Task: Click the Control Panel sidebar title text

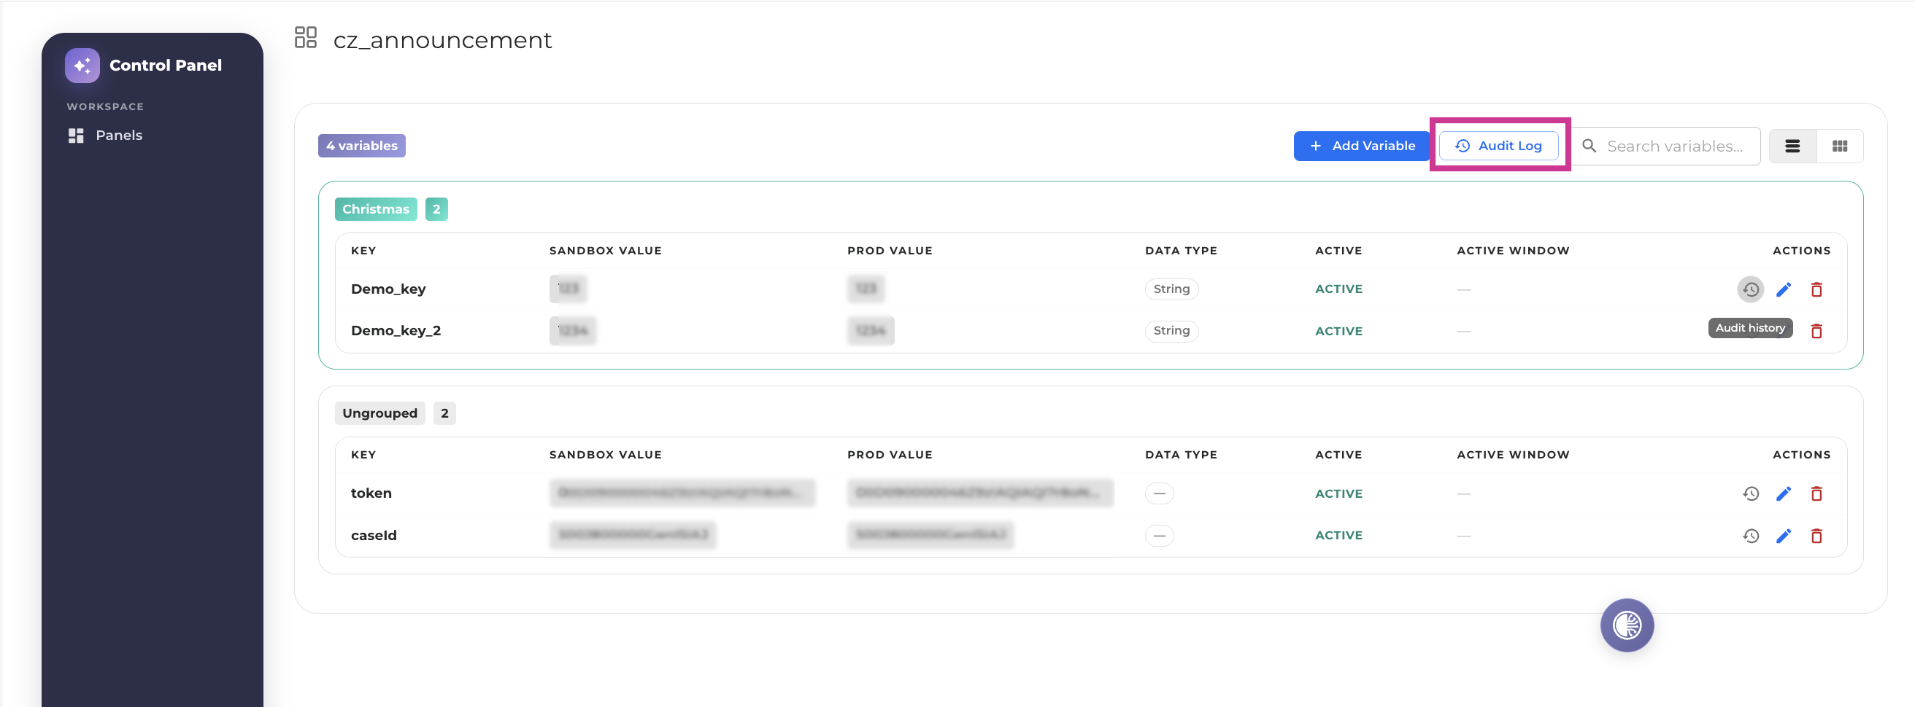Action: pyautogui.click(x=165, y=66)
